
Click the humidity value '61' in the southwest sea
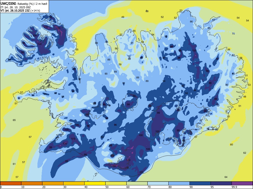(x=14, y=164)
